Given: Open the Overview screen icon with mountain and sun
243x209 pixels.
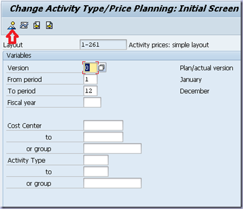Looking at the screenshot, I should (12, 26).
